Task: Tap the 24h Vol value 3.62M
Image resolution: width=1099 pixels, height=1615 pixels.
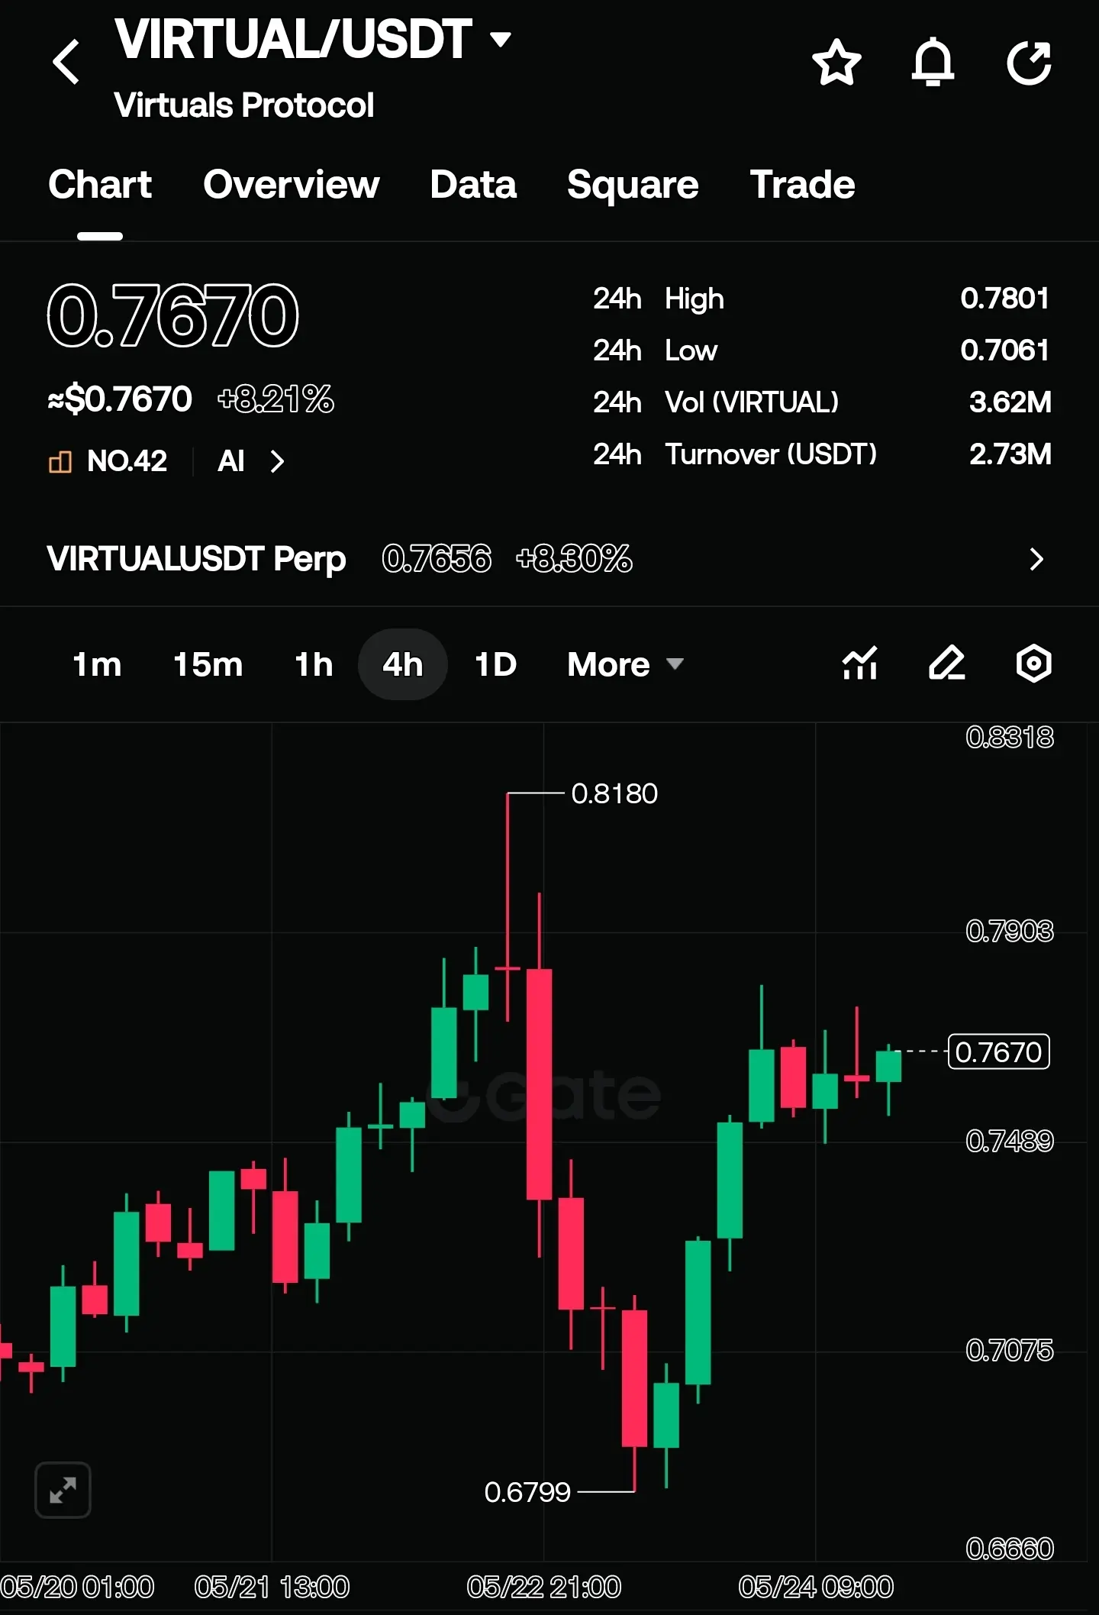Action: point(1010,402)
